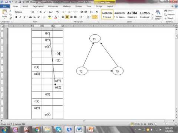Viewport: 178px width, 133px height.
Task: Toggle Subscript formatting
Action: 35,17
